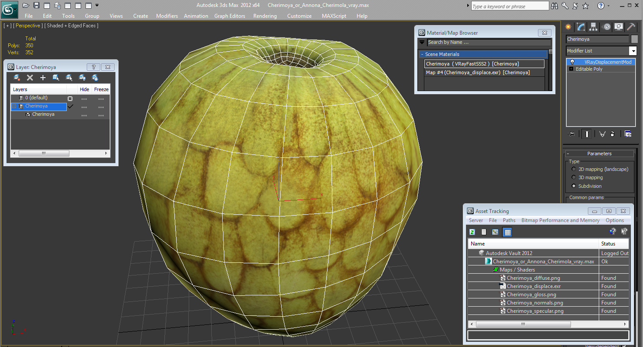This screenshot has height=347, width=643.
Task: Open the Rendering menu
Action: [265, 16]
